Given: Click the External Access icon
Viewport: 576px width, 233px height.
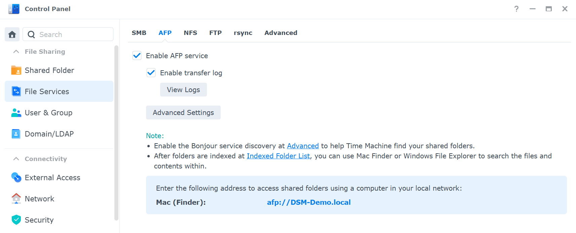Looking at the screenshot, I should (x=16, y=178).
